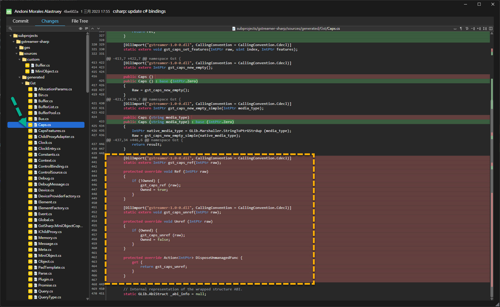
Task: Toggle show whitespace button in diff toolbar
Action: [455, 29]
